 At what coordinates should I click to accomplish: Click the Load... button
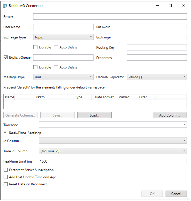[x=94, y=115]
